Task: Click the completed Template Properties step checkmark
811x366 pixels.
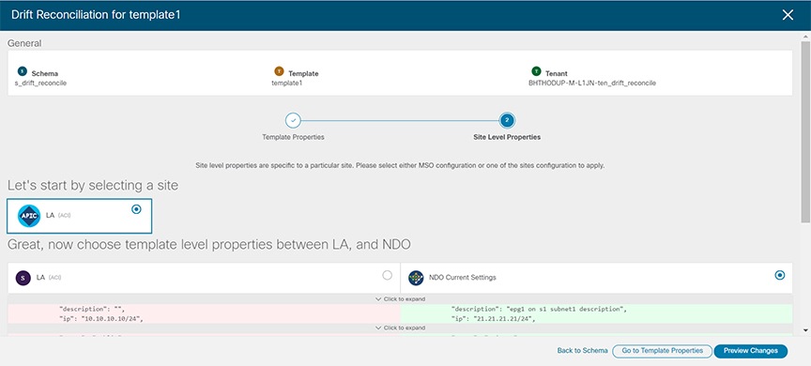Action: (293, 120)
